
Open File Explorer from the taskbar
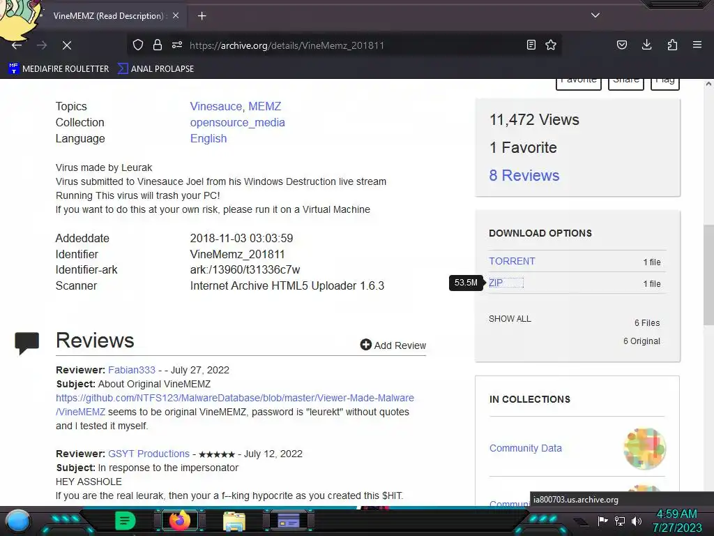[234, 521]
